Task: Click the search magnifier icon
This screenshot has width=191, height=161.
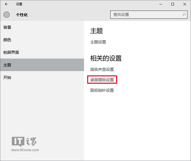Action: coord(184,15)
